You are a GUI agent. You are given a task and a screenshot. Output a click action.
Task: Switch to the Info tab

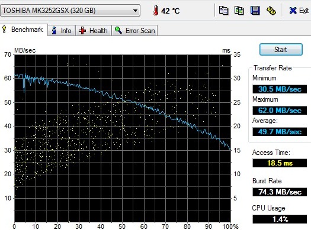[x=61, y=31]
